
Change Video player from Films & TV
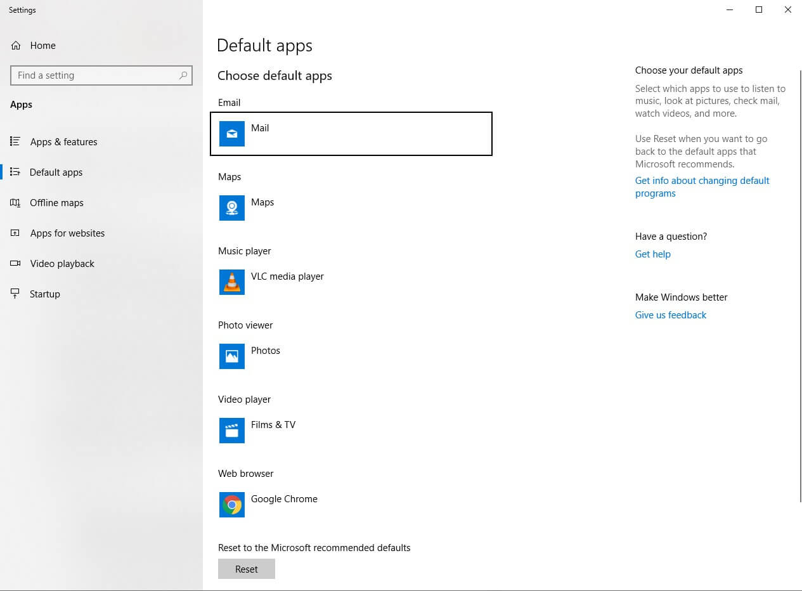351,431
